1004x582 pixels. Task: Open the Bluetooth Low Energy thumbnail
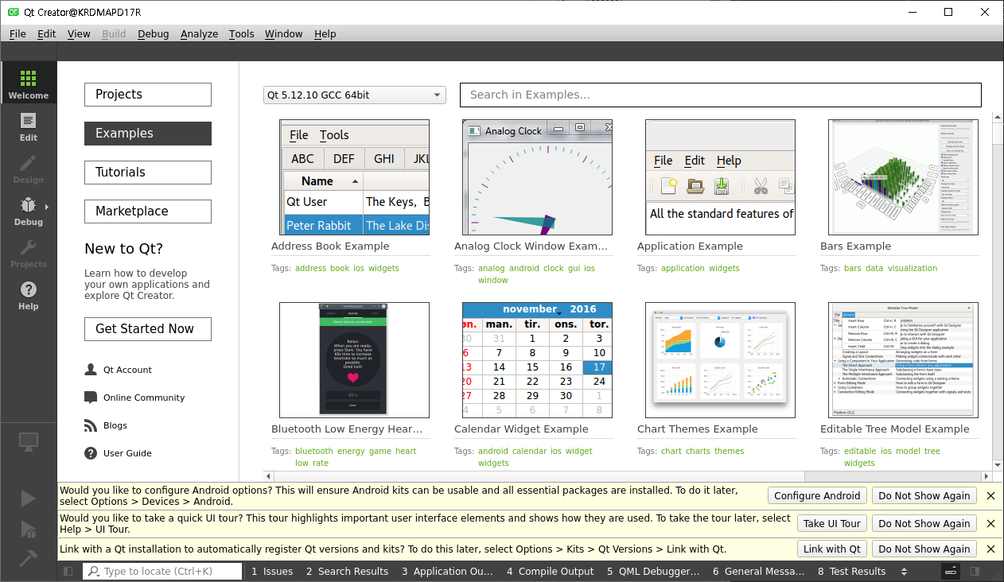(355, 360)
